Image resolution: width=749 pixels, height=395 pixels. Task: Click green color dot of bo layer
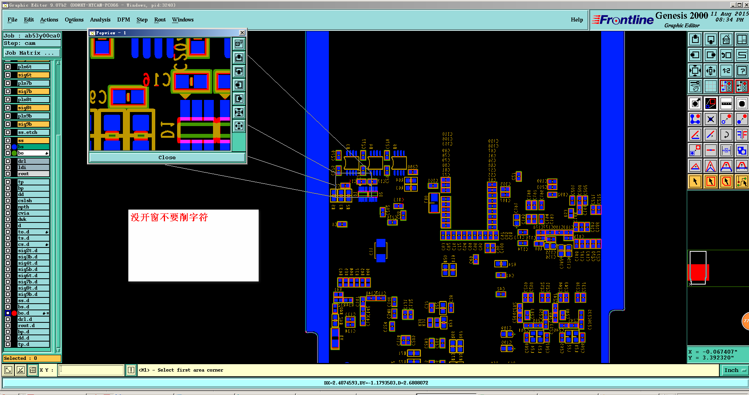pos(14,153)
